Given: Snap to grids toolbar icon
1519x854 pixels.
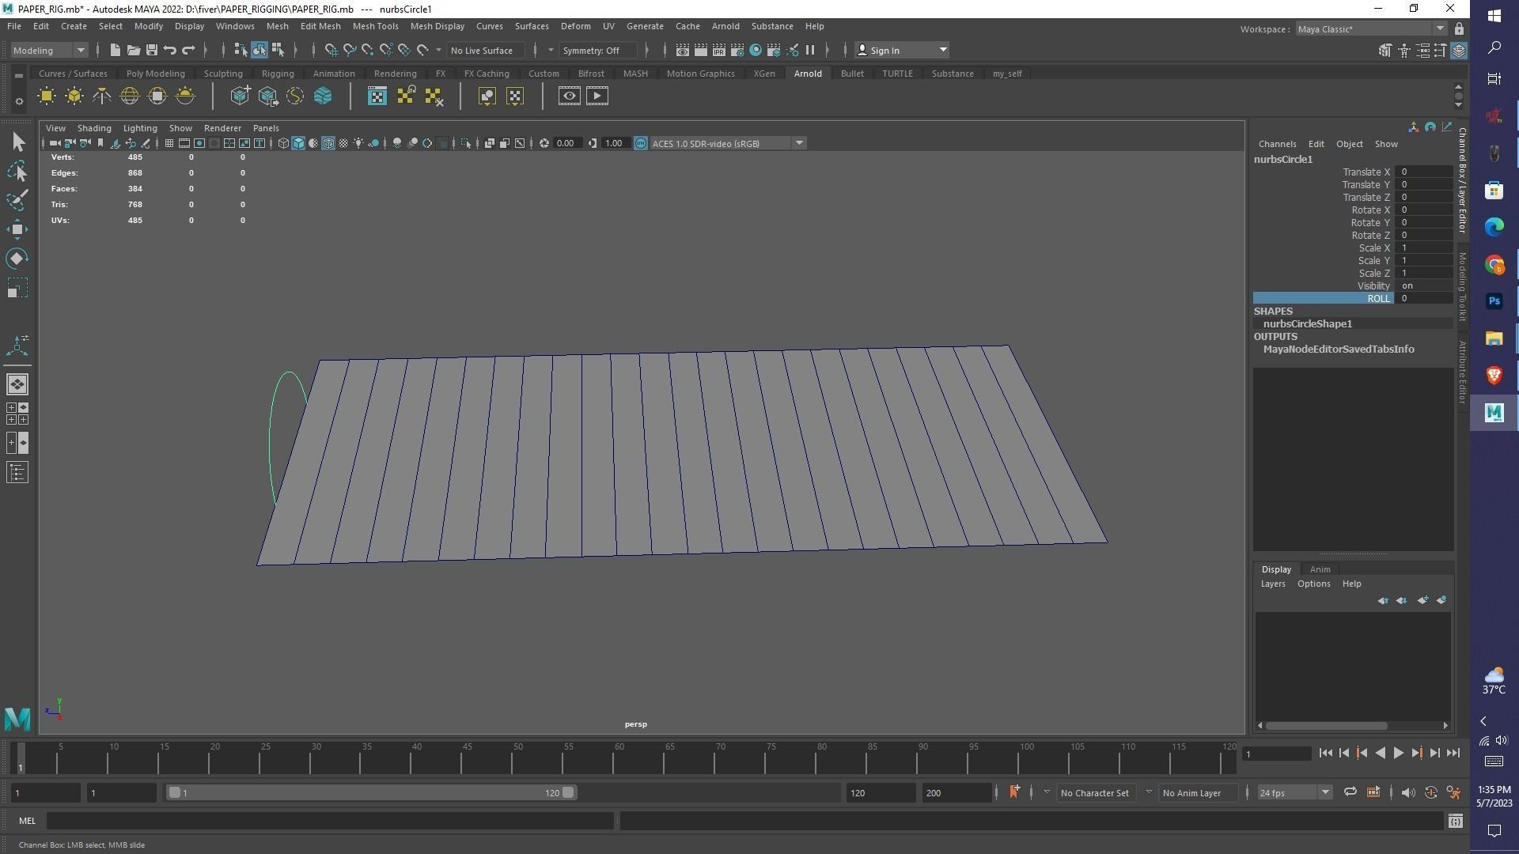Looking at the screenshot, I should click(x=331, y=50).
